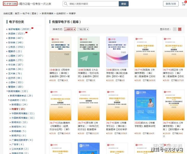187x154 pixels.
Task: Switch to grid display mode icon
Action: click(x=180, y=29)
